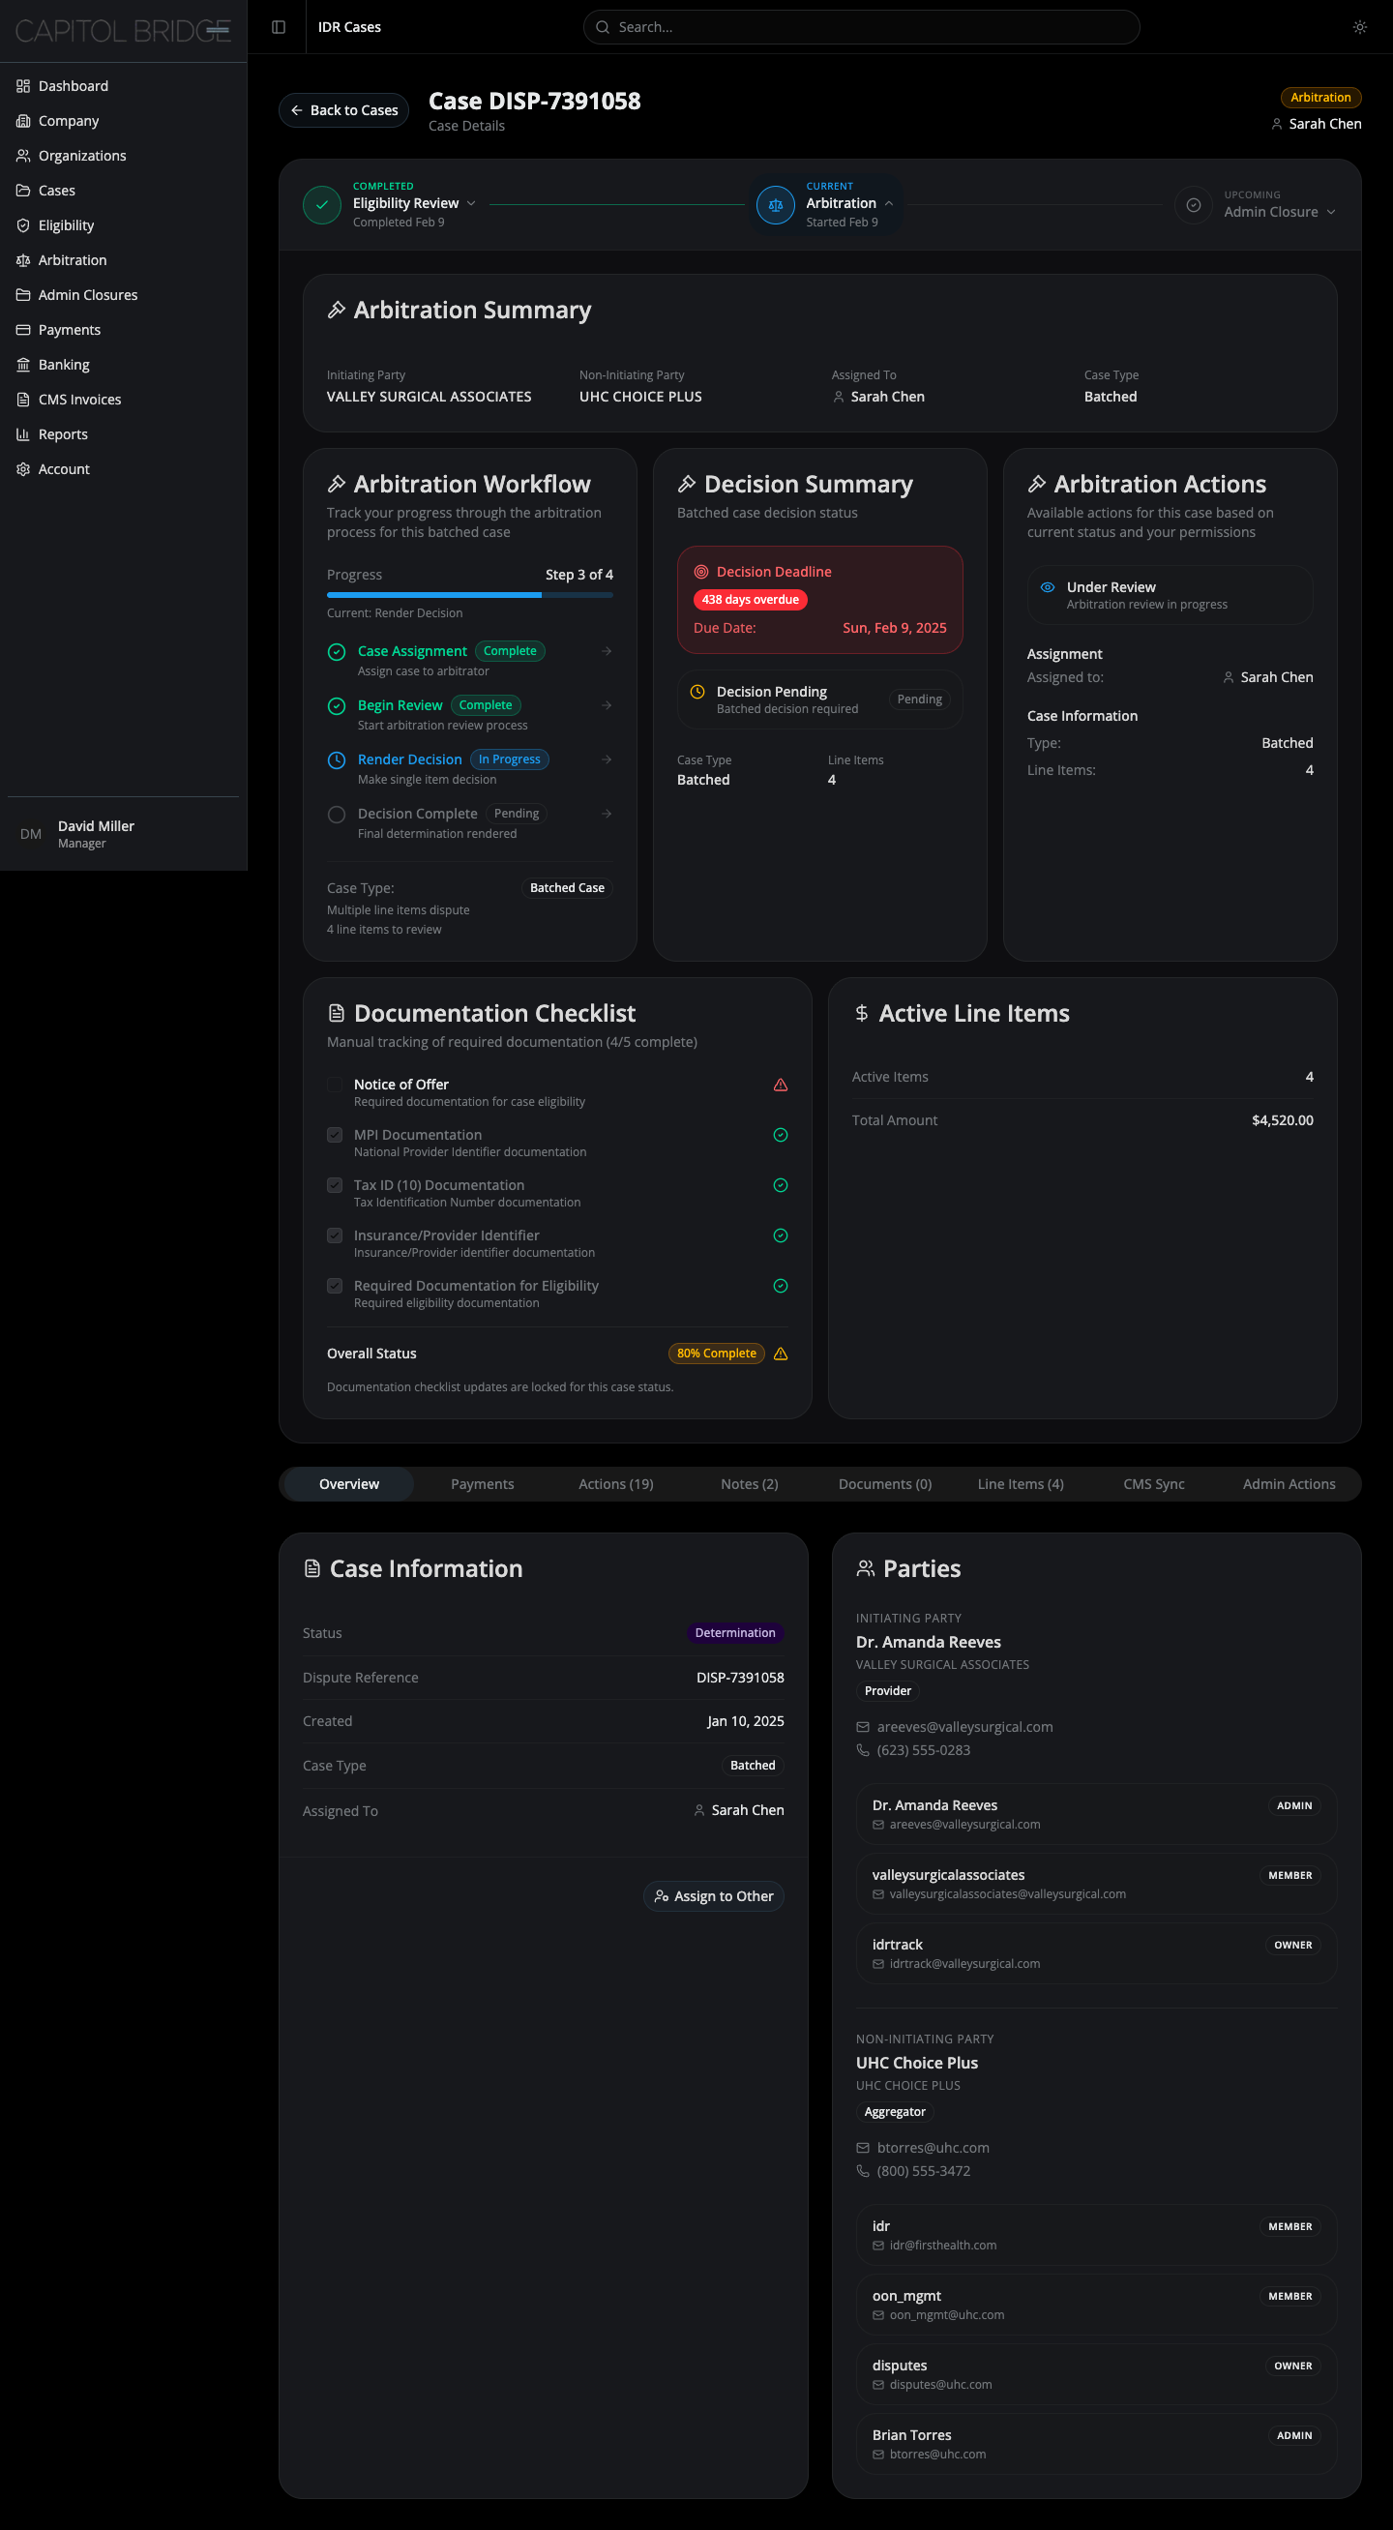Collapse the Arbitration stage chevron
The image size is (1393, 2530).
(888, 203)
